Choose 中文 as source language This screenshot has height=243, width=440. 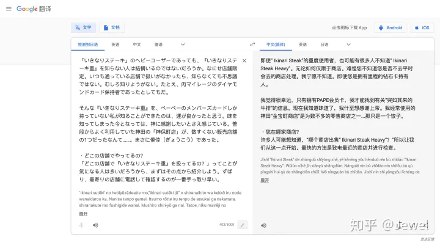pyautogui.click(x=137, y=45)
